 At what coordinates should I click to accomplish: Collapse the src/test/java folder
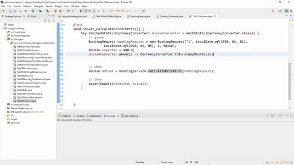tap(6, 39)
